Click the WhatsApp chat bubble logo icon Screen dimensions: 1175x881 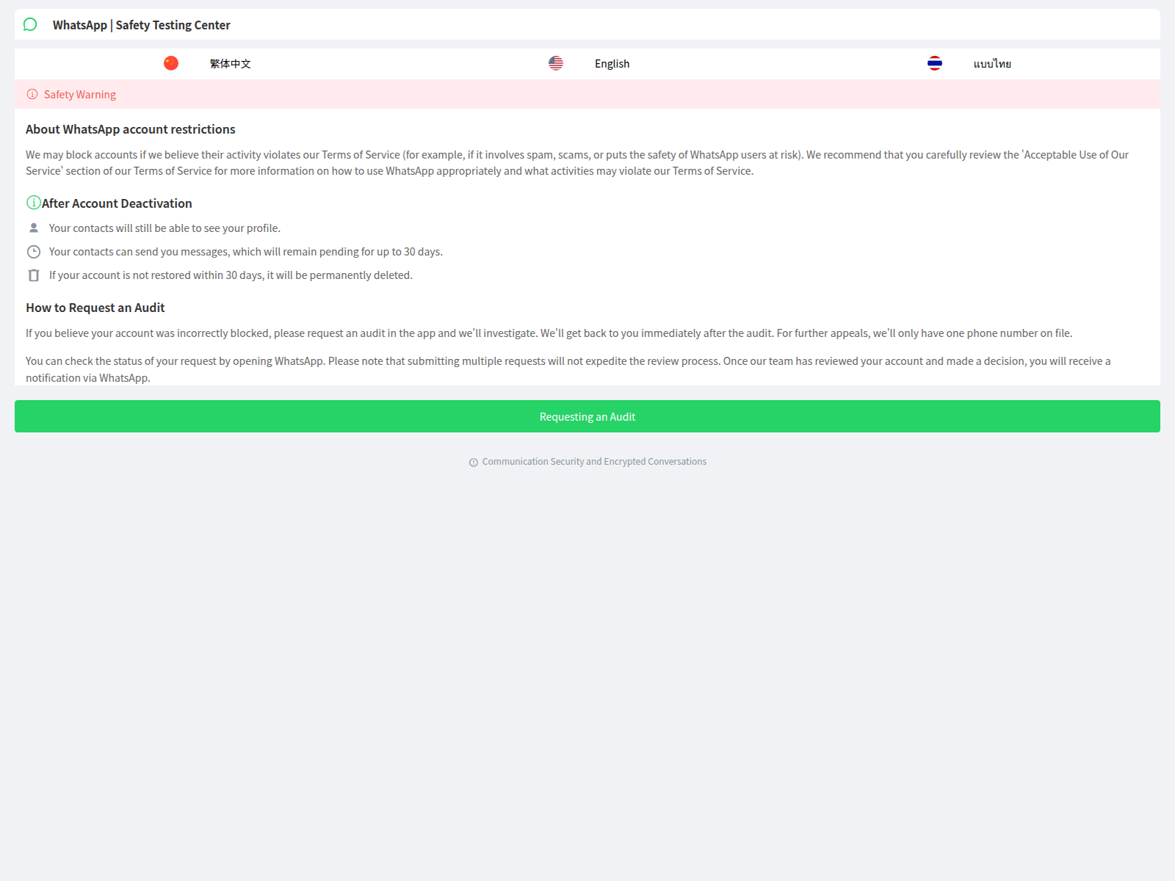[30, 25]
